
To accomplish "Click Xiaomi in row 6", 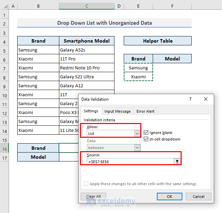I will [38, 59].
